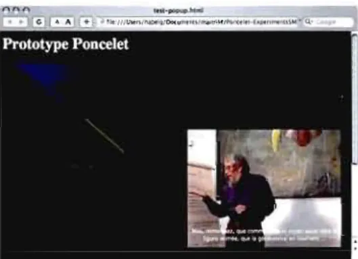Viewport: 358px width, 259px height.
Task: Increase text size with the large A button
Action: pyautogui.click(x=68, y=22)
